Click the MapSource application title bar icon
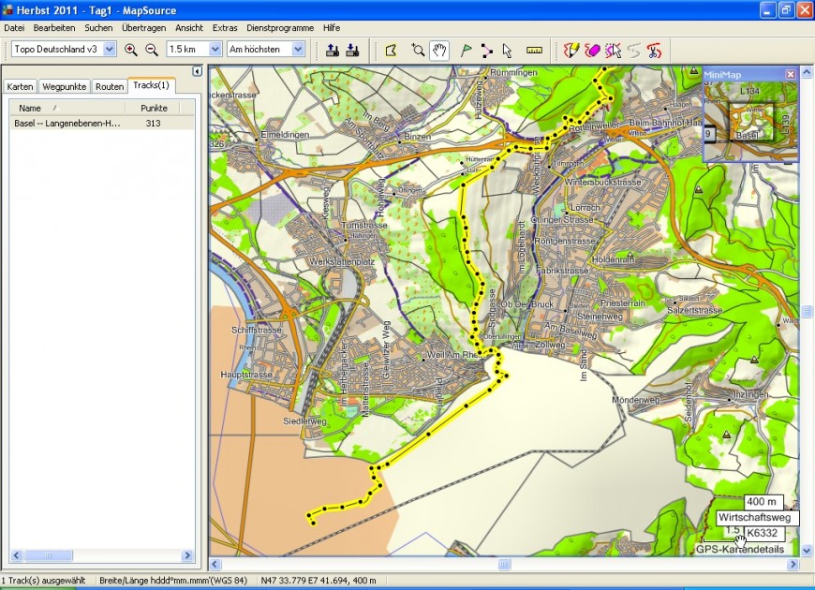815x590 pixels. coord(7,10)
